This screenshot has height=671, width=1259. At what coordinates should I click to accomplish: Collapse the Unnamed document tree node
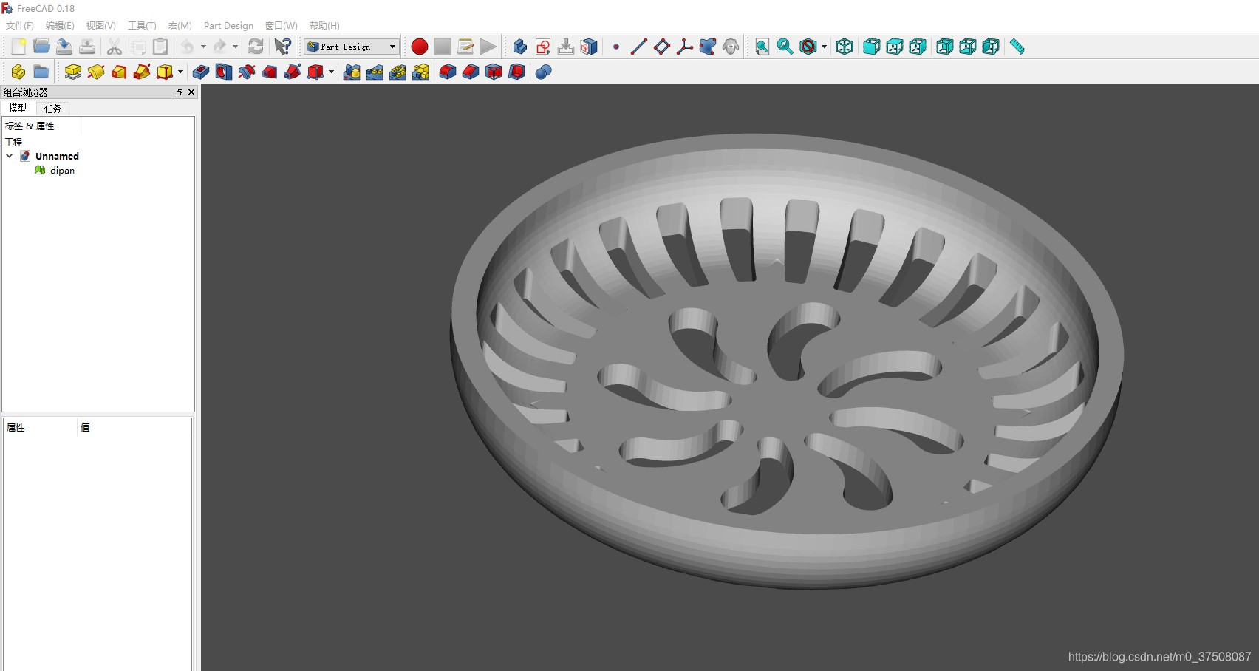[x=9, y=156]
